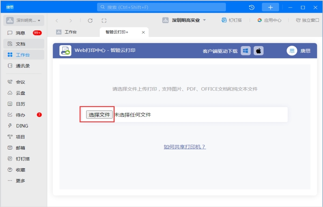Toggle the fullscreen frame icon
This screenshot has width=323, height=207.
click(104, 20)
